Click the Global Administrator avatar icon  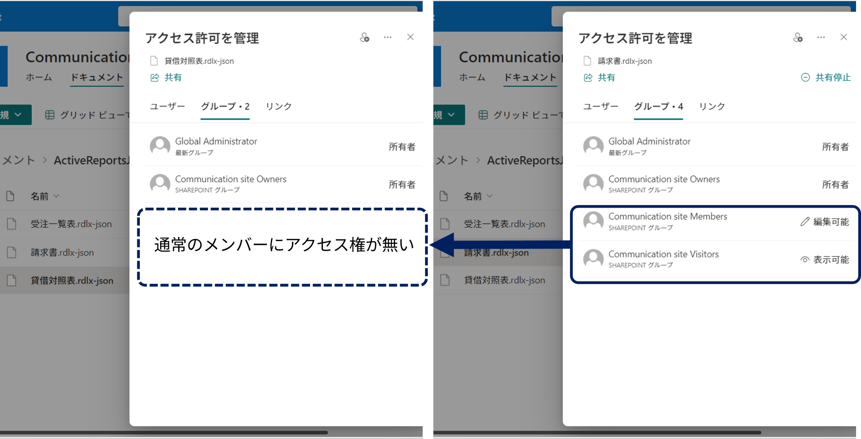(160, 146)
